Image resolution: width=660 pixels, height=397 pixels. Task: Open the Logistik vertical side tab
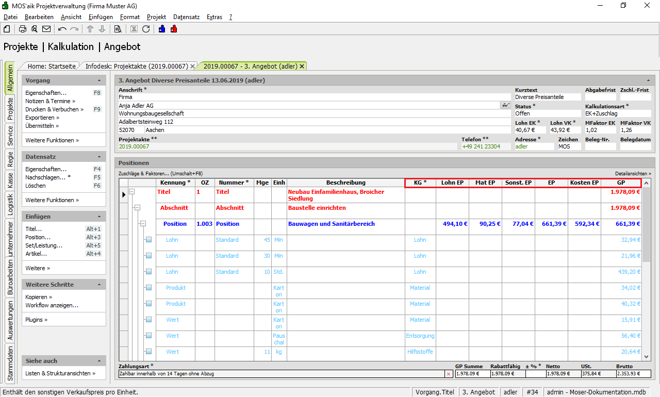click(x=10, y=202)
